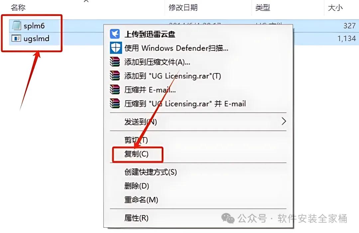The width and height of the screenshot is (359, 233).
Task: Click WinRAR icon beside 添加到压缩文件(A)
Action: coord(115,62)
